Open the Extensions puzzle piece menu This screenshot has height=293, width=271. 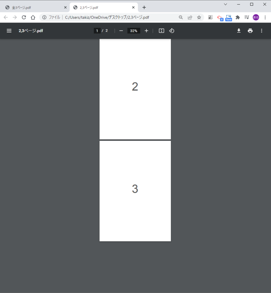238,17
